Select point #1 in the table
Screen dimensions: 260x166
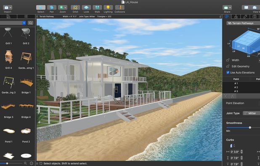point(236,83)
